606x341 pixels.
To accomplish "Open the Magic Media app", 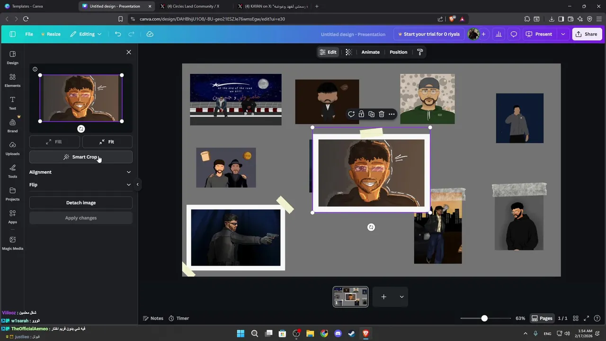I will [12, 243].
